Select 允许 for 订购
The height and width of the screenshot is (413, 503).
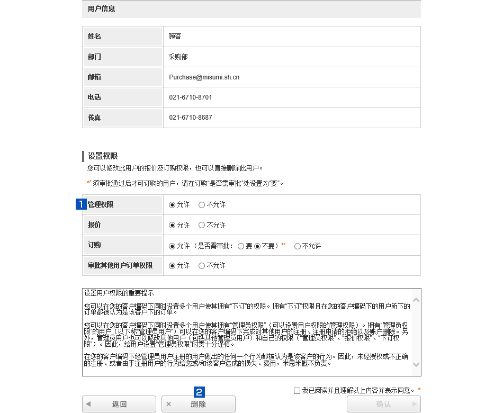point(172,246)
